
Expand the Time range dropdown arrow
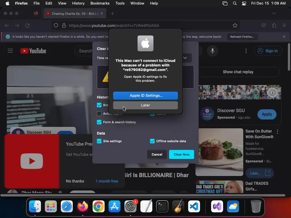[x=185, y=58]
